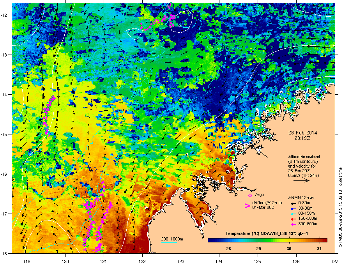This screenshot has height=265, width=343.
Task: Click the '31' colour bar tick label
Action: coord(319,249)
